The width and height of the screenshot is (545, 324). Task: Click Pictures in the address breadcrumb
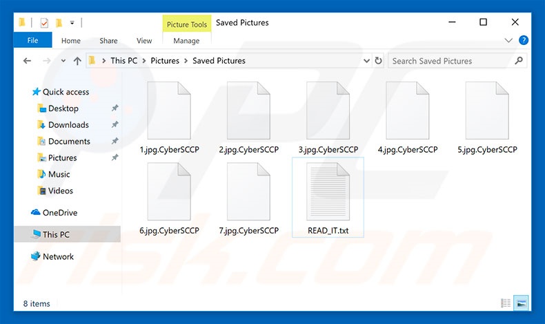[x=165, y=61]
